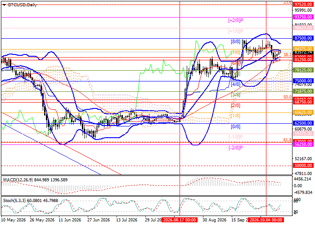Viewport: 315px width, 225px height.
Task: Click the 60879.00 axis value
Action: 303,129
